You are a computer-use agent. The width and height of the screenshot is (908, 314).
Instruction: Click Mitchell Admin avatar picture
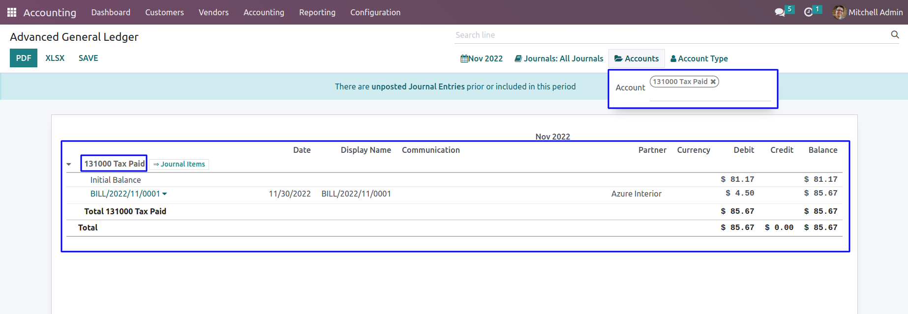[839, 12]
